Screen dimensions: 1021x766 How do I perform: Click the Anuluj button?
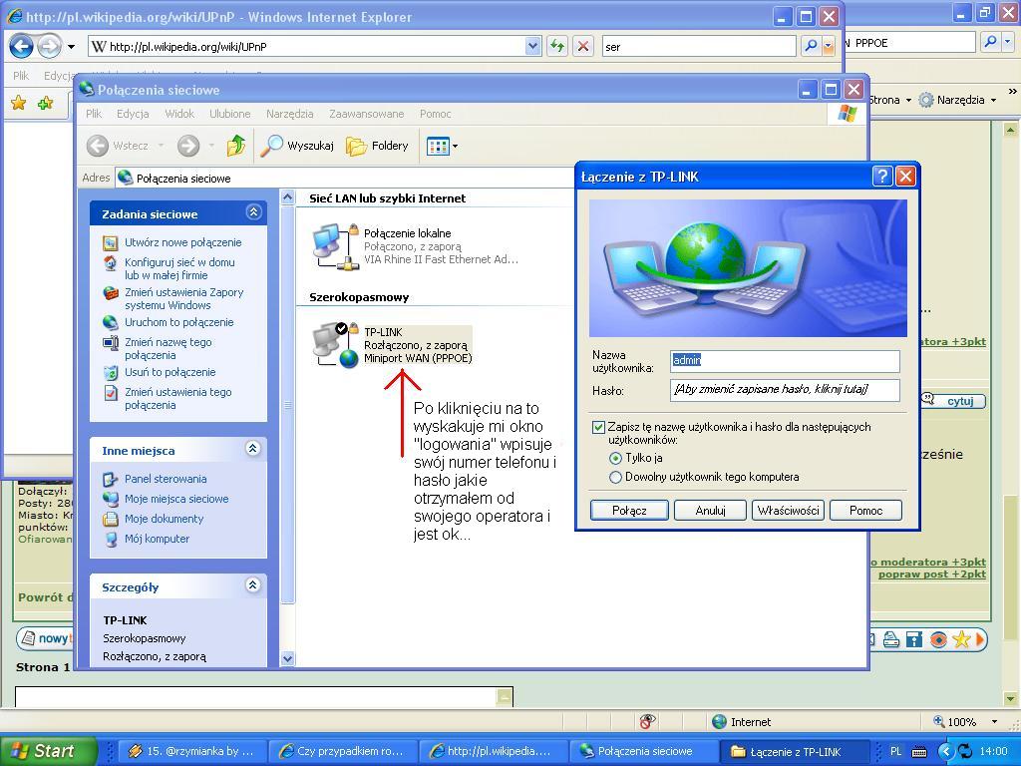710,511
